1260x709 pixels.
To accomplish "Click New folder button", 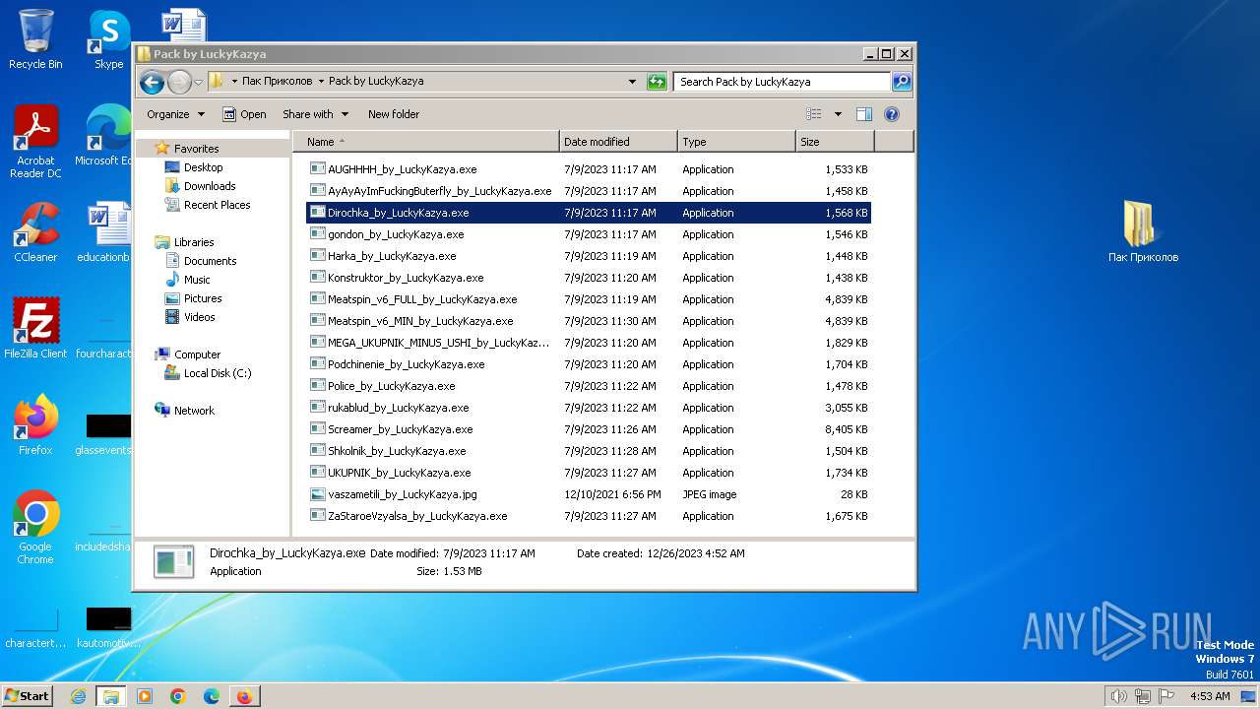I will coord(394,114).
